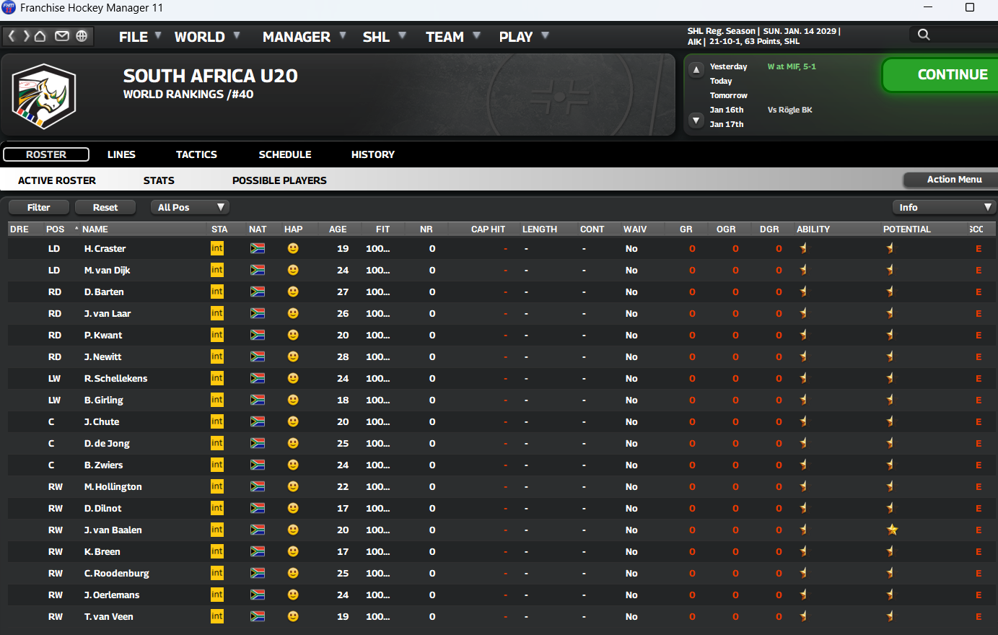This screenshot has width=998, height=635.
Task: Click the back navigation arrow
Action: [12, 36]
